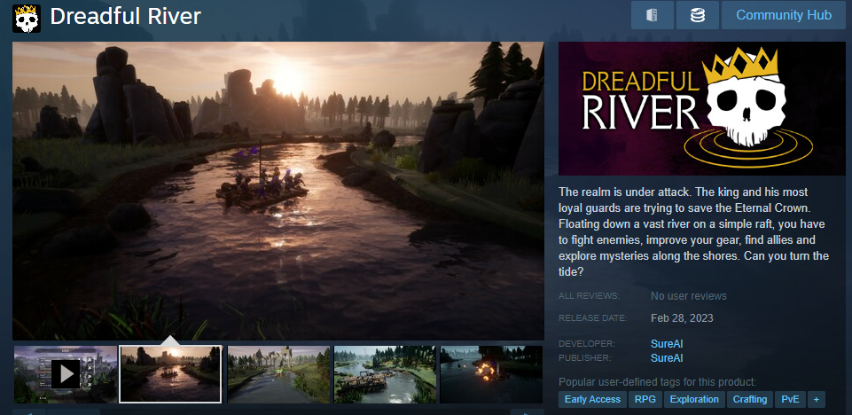The height and width of the screenshot is (415, 852).
Task: Click the 'No user reviews' text
Action: [689, 296]
